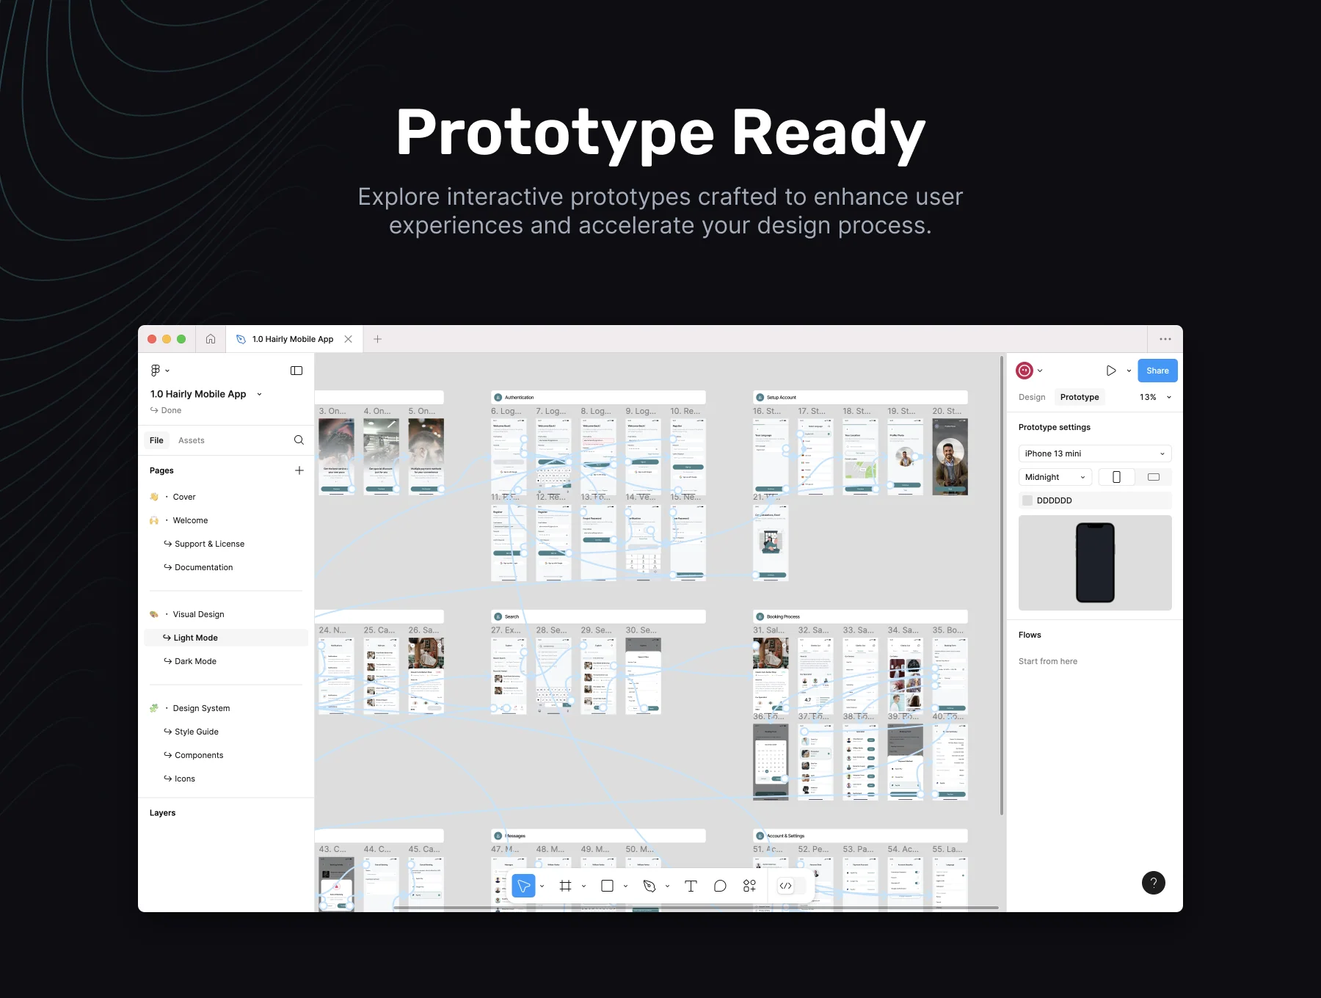
Task: Expand Rectangle tool options chevron
Action: 626,886
